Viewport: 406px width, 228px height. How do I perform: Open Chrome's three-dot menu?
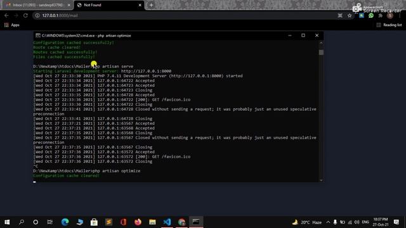400,15
